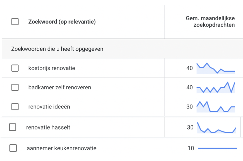Screen dimensions: 243x161
Task: Tick the renovatie ideeën checkbox
Action: point(15,107)
